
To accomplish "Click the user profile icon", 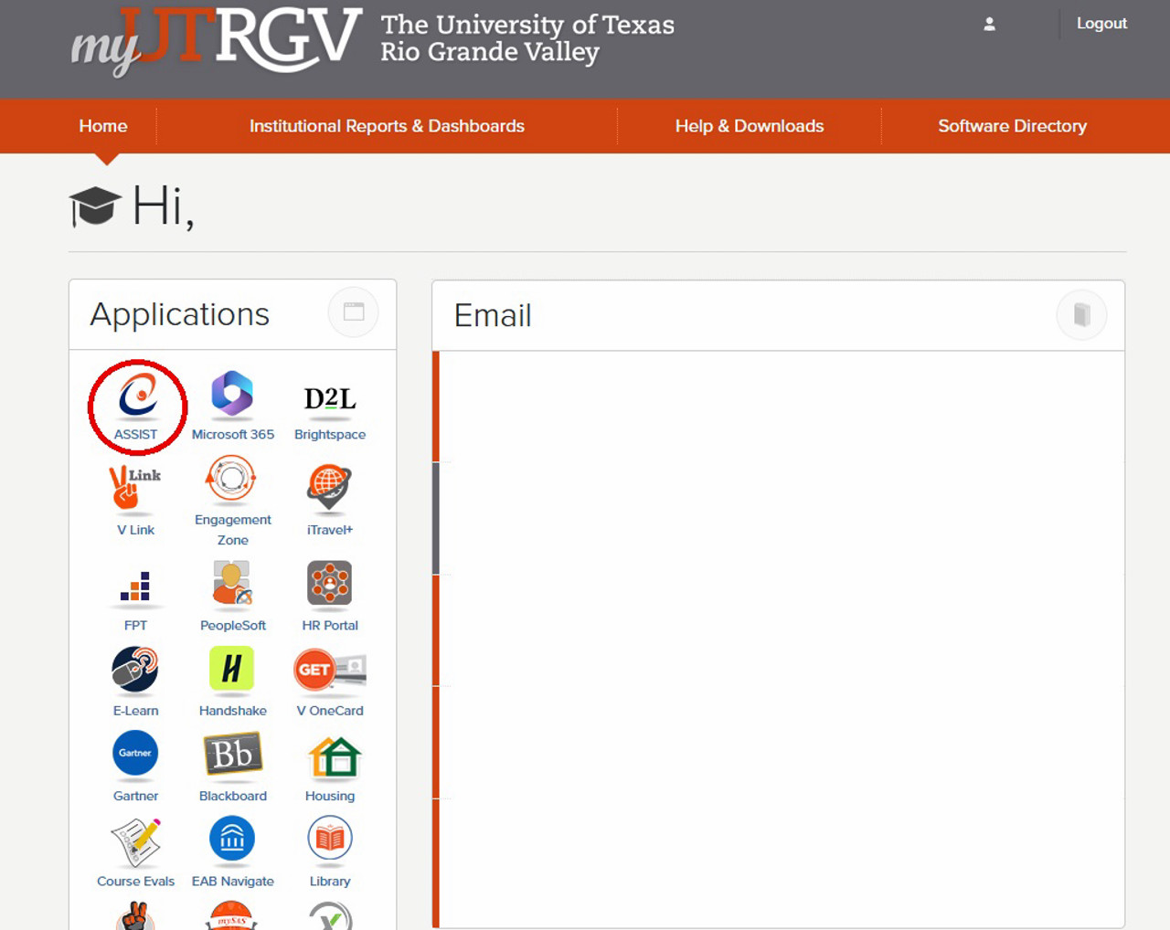I will pos(989,25).
